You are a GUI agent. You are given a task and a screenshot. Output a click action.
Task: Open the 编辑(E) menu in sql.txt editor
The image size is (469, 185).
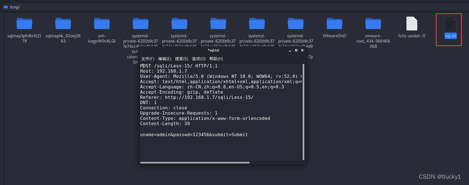165,59
